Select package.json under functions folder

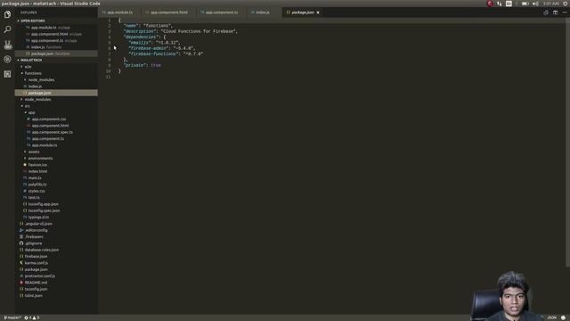pos(39,93)
